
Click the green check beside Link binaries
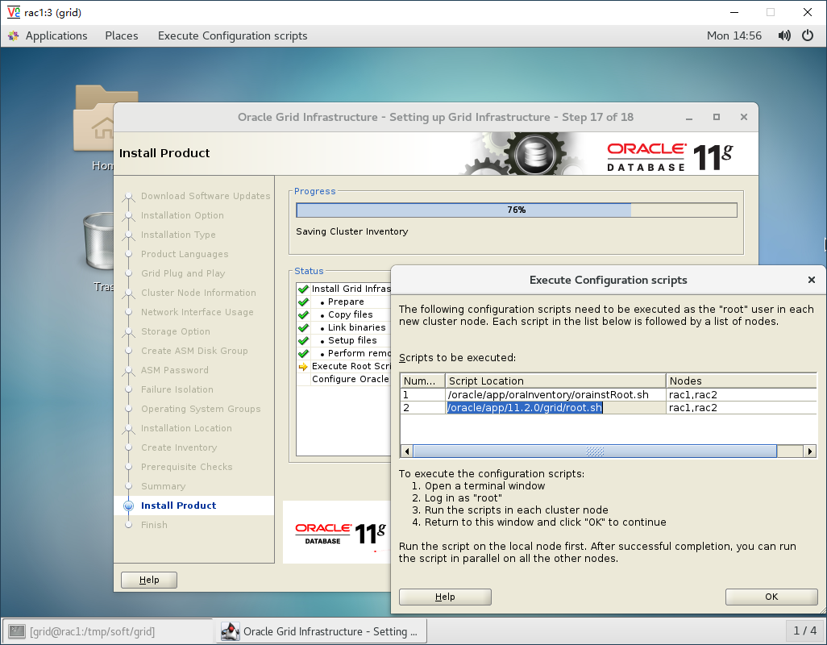303,327
